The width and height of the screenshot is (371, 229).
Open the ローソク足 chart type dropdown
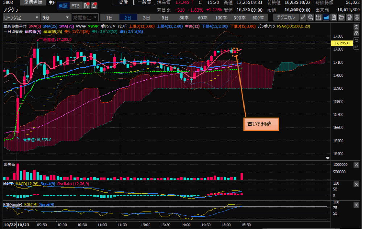click(x=21, y=17)
